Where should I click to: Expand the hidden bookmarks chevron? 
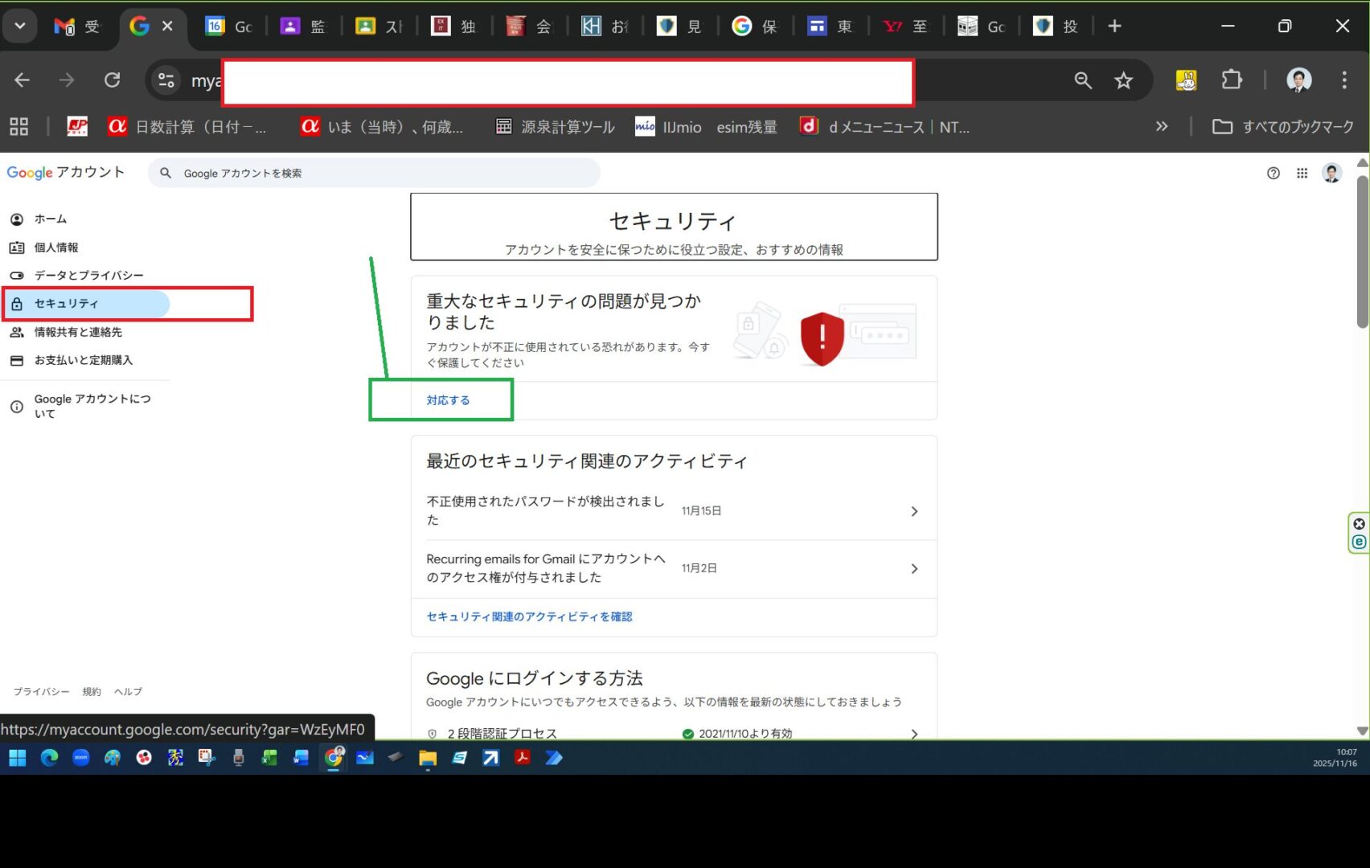1161,127
